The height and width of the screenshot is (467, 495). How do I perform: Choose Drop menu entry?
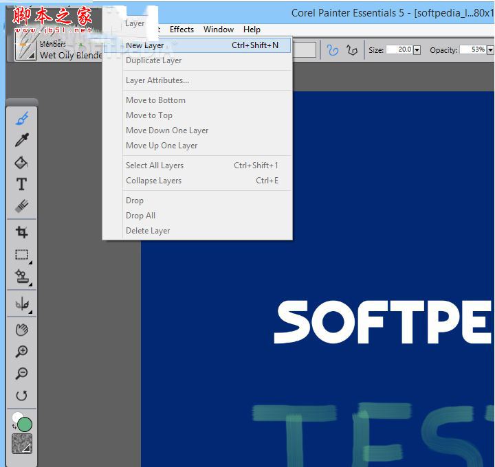[x=197, y=201]
